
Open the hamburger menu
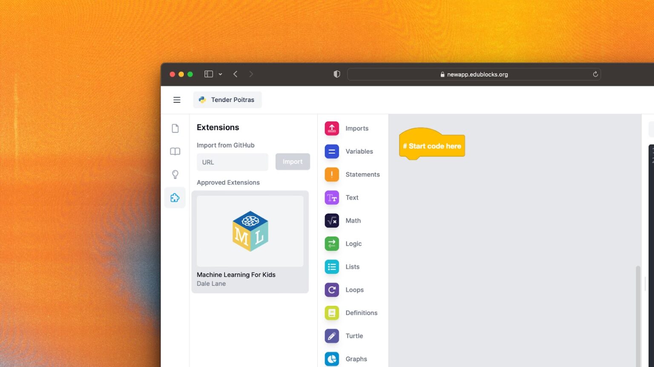[177, 100]
